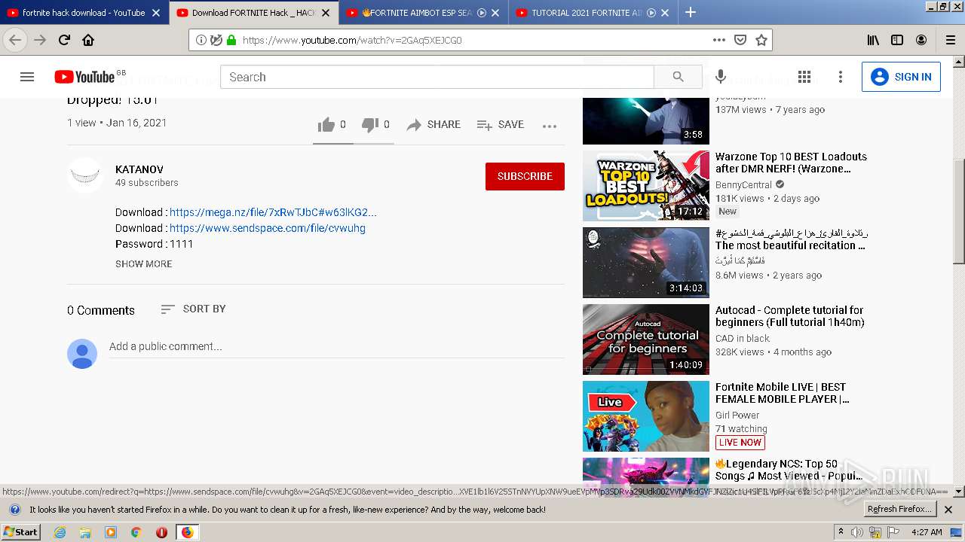
Task: Go forward with the browser forward arrow
Action: tap(40, 40)
